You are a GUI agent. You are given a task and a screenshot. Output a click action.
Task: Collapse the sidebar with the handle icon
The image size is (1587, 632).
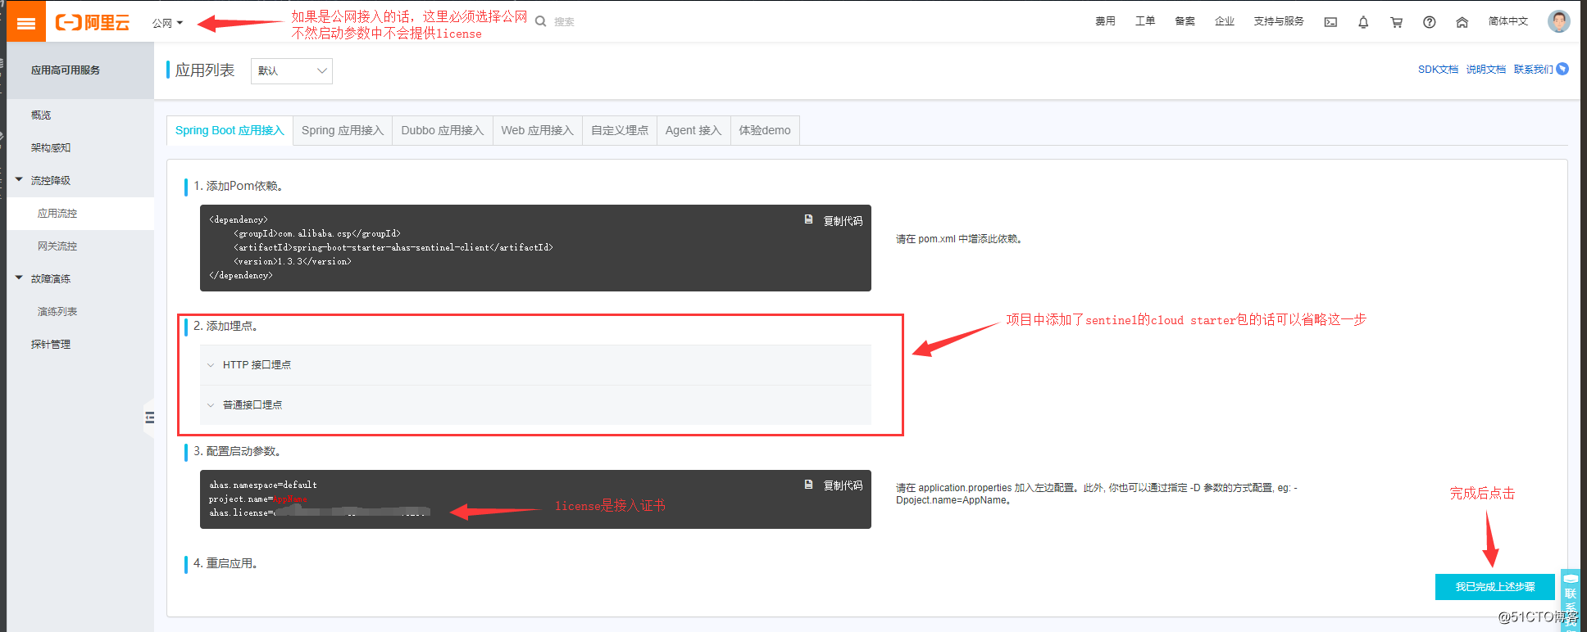149,418
